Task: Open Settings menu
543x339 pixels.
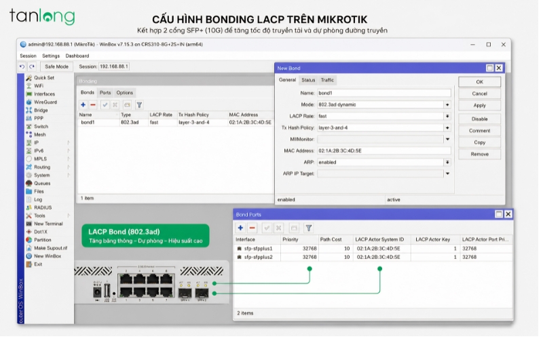Action: click(x=52, y=56)
